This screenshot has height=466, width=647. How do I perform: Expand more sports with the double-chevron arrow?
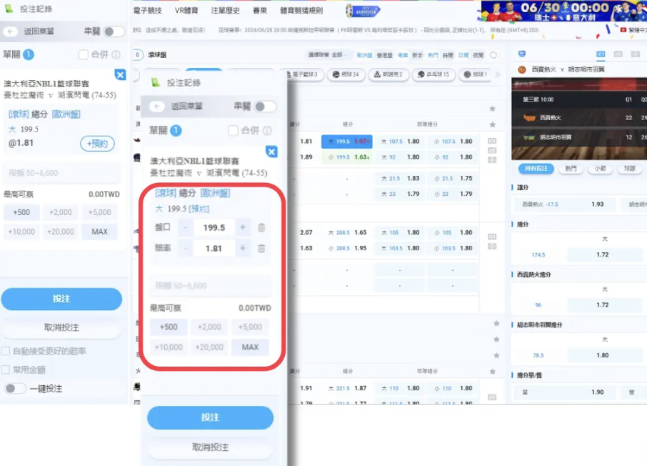click(497, 74)
